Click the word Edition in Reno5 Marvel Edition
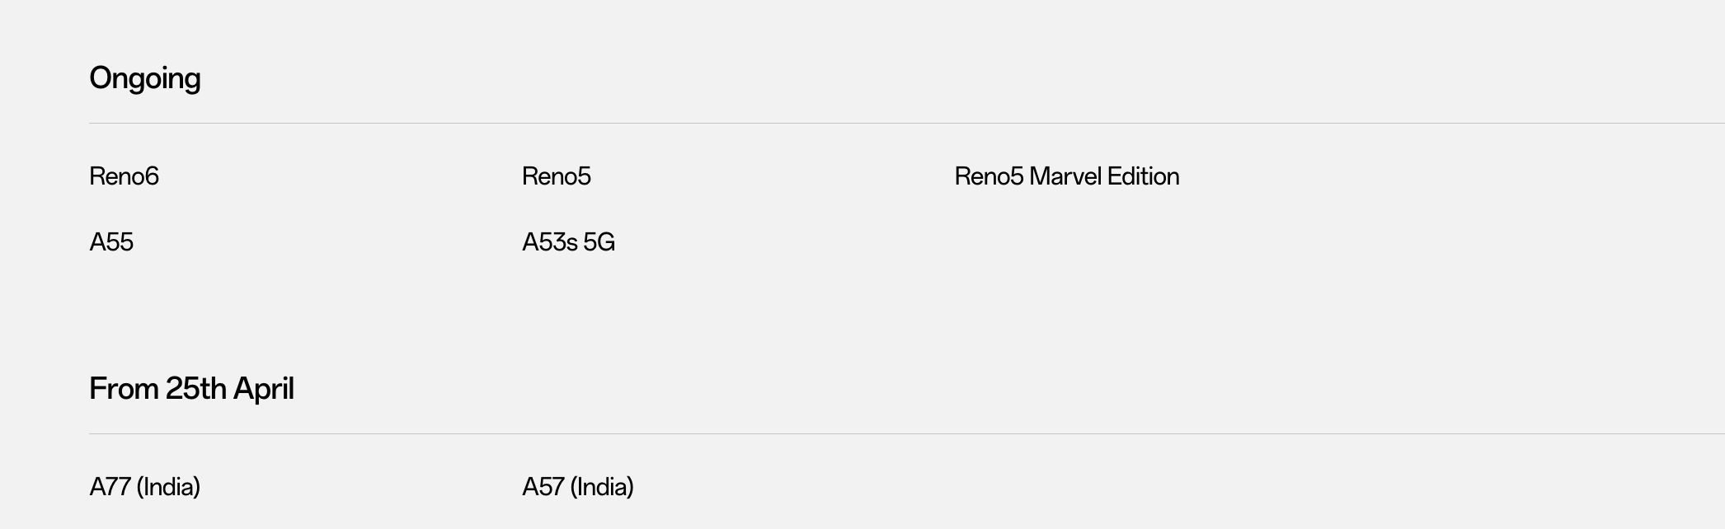 tap(1144, 176)
